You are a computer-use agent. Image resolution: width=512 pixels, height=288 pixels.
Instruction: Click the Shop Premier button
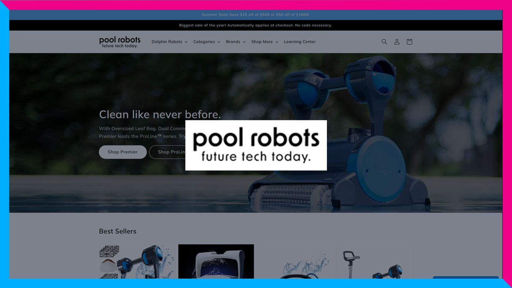point(123,152)
